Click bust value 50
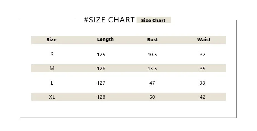 [152, 97]
